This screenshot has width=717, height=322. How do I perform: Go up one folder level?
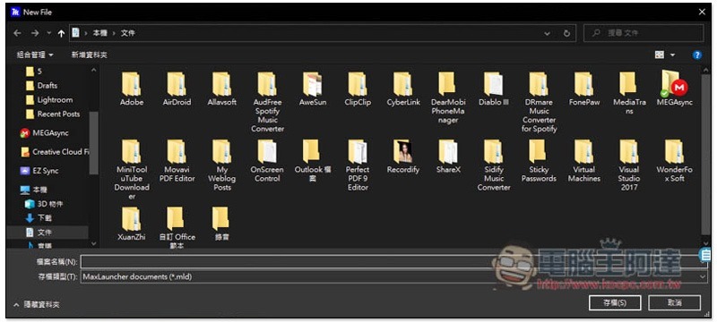pos(61,33)
